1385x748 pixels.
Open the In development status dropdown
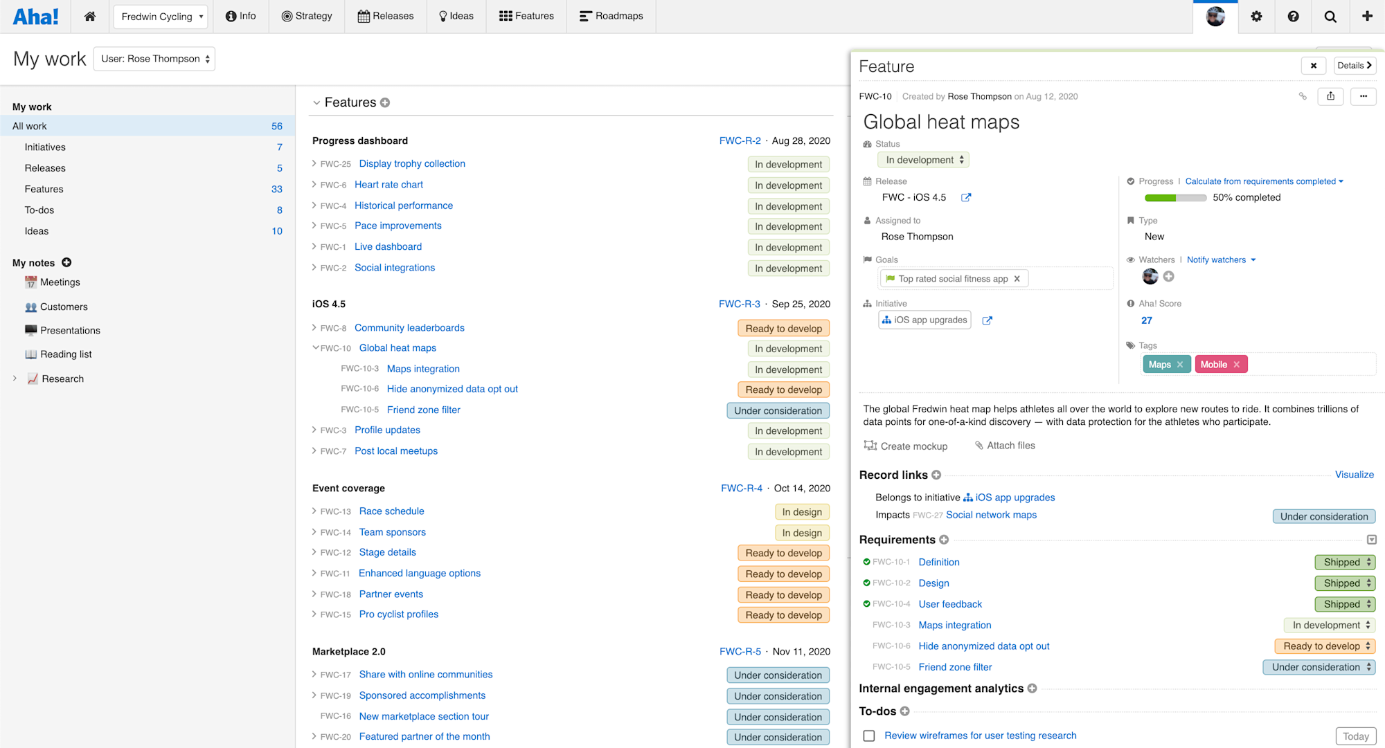pyautogui.click(x=924, y=160)
